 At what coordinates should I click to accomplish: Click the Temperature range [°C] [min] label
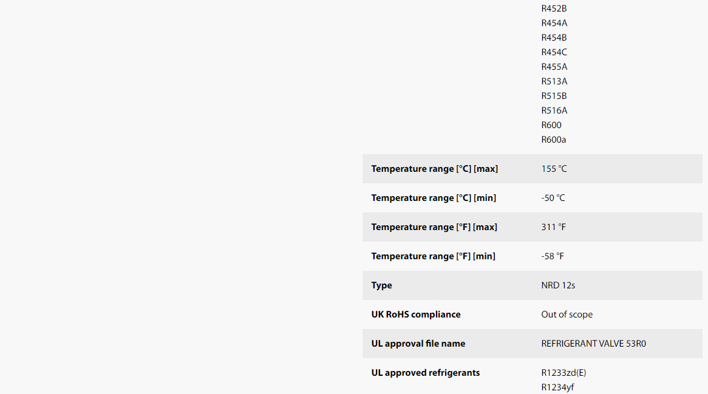434,198
